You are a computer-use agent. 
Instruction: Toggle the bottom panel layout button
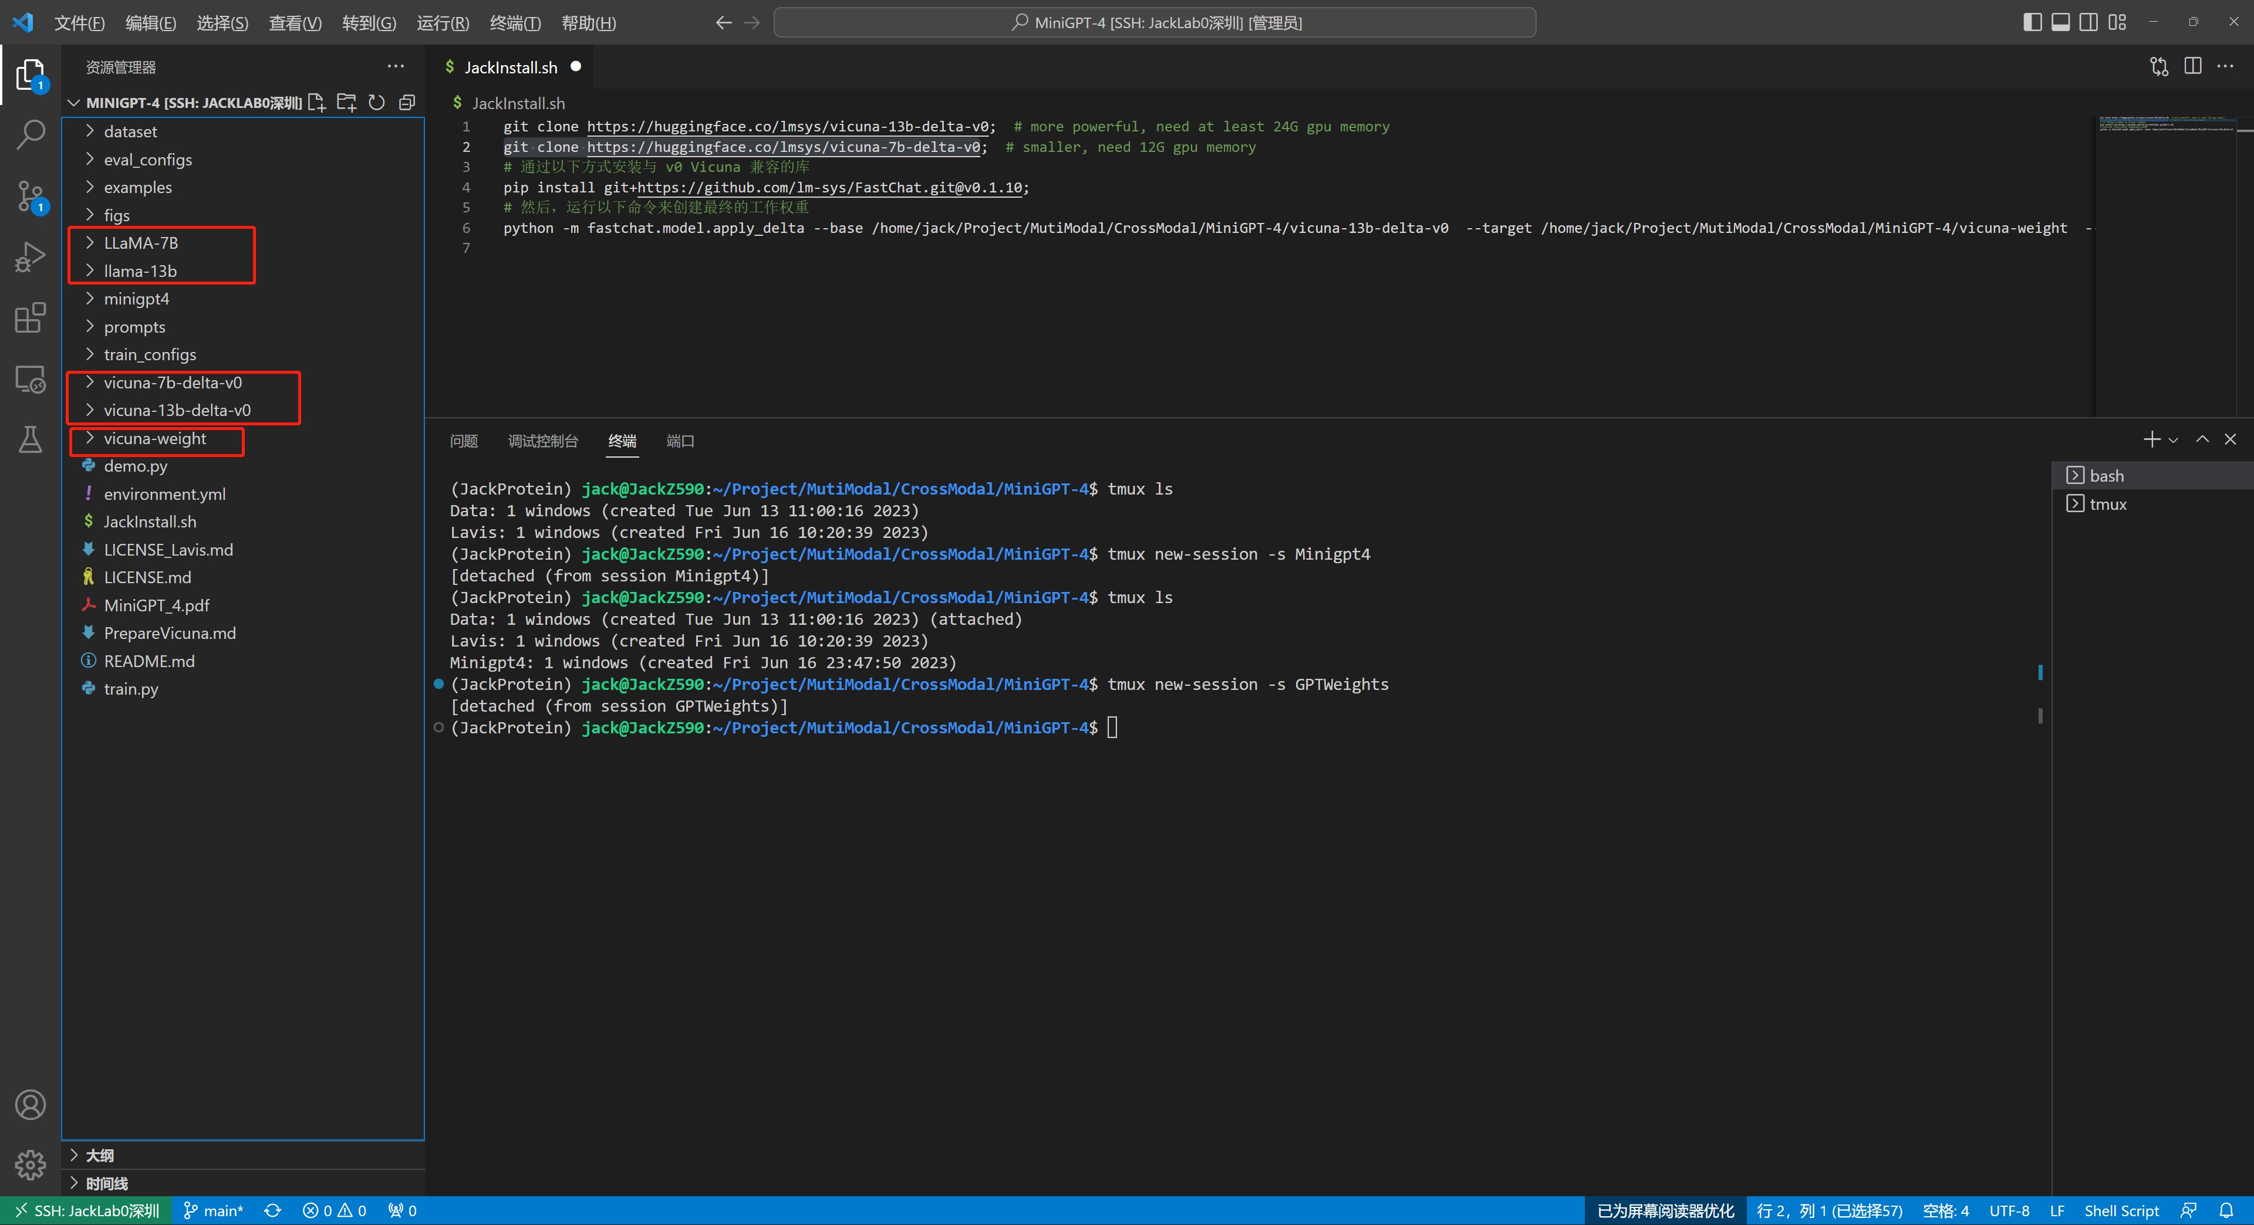pyautogui.click(x=2060, y=23)
